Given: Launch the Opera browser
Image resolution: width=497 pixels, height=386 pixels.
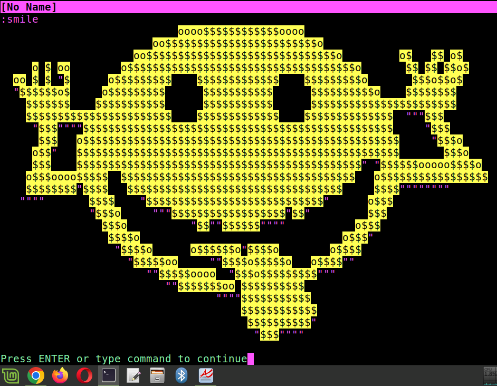Looking at the screenshot, I should 84,375.
